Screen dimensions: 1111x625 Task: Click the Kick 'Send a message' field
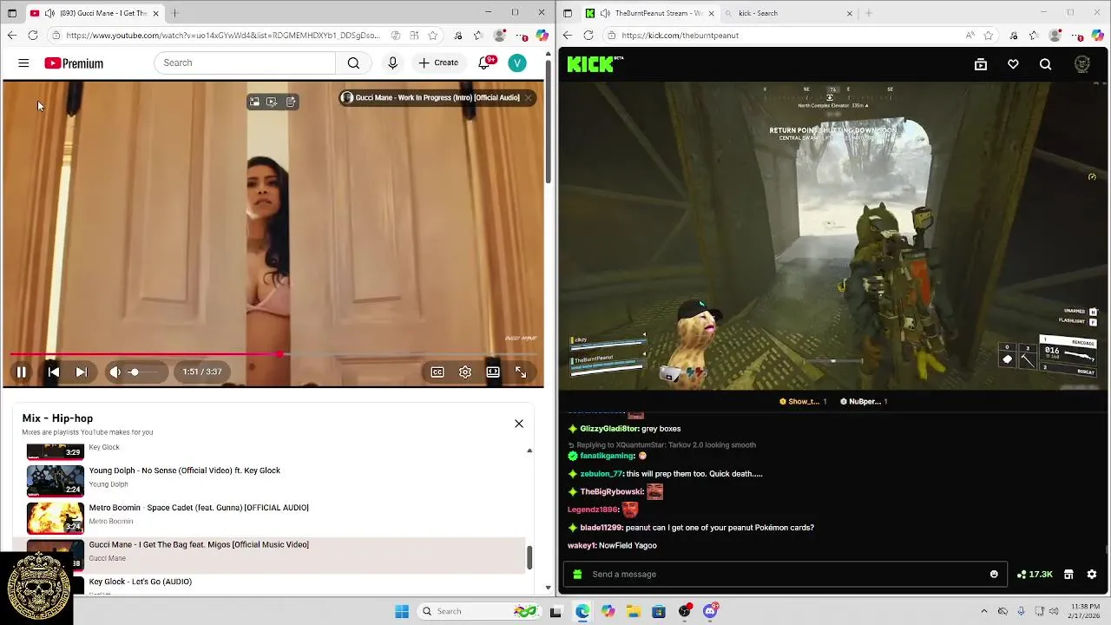785,574
